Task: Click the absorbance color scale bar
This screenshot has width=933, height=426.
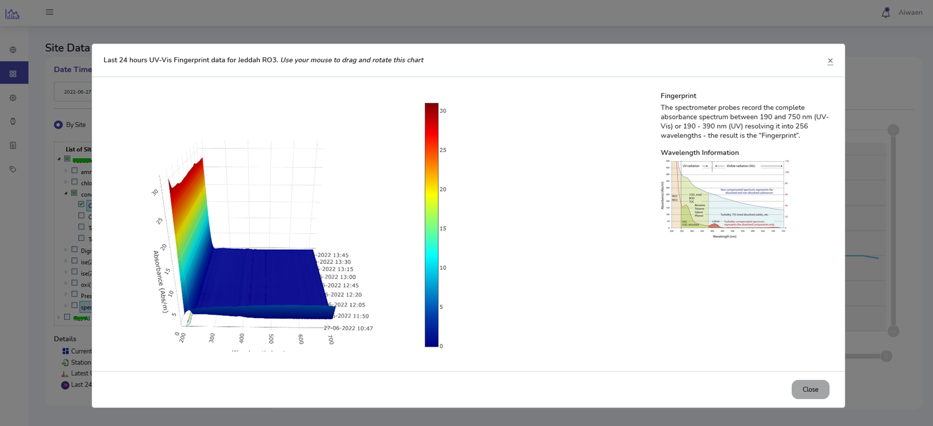Action: pyautogui.click(x=432, y=225)
